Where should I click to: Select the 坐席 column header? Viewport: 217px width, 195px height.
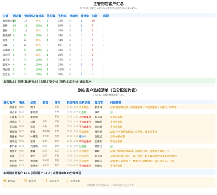(x=33, y=102)
